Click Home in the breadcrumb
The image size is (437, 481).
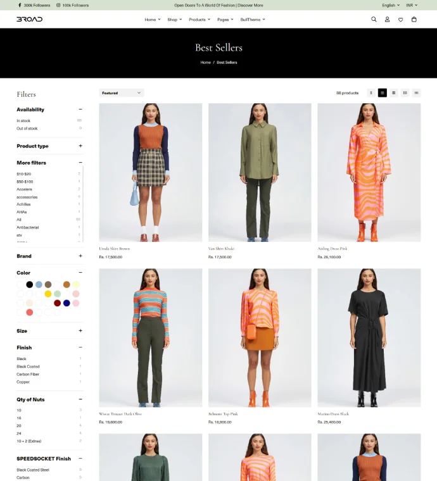206,62
